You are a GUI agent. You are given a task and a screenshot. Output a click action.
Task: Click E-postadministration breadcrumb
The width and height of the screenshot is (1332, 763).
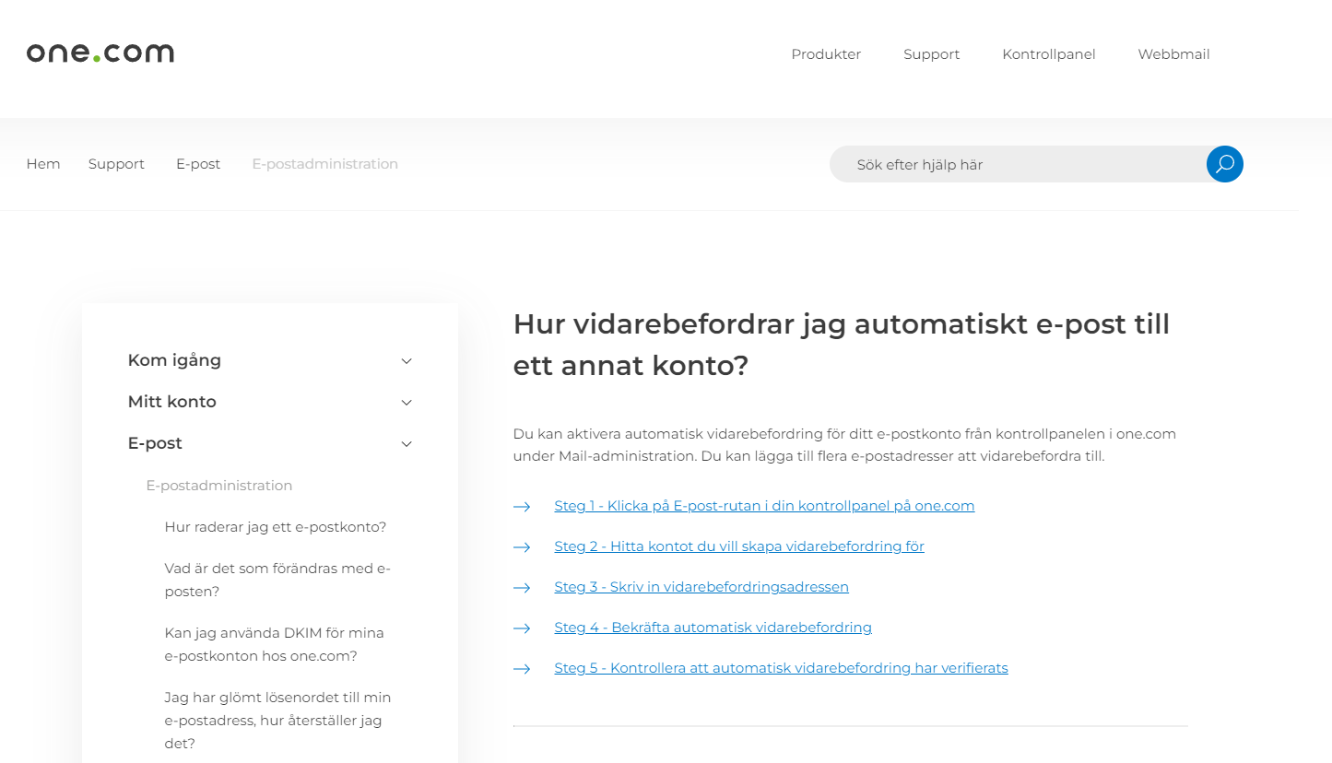pos(325,164)
